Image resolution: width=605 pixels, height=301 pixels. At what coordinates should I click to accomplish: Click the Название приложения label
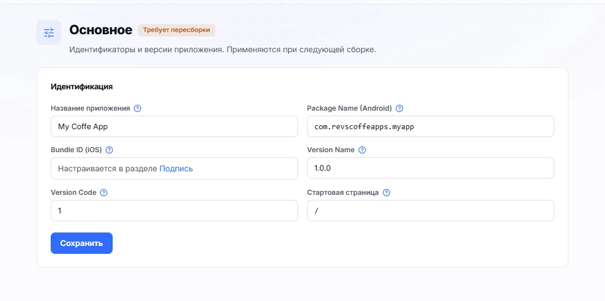(90, 108)
